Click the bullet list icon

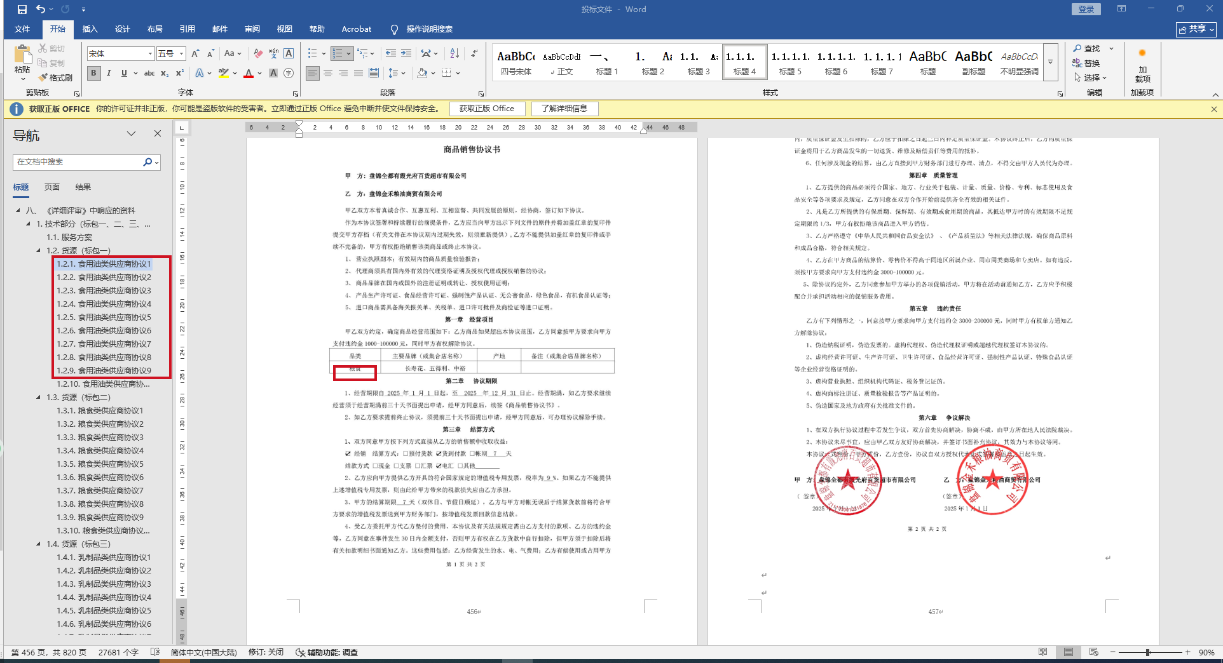click(312, 53)
